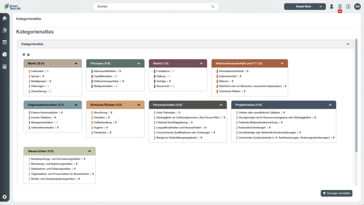Image resolution: width=364 pixels, height=205 pixels.
Task: Collapse all categories with double-up arrows
Action: [x=28, y=54]
